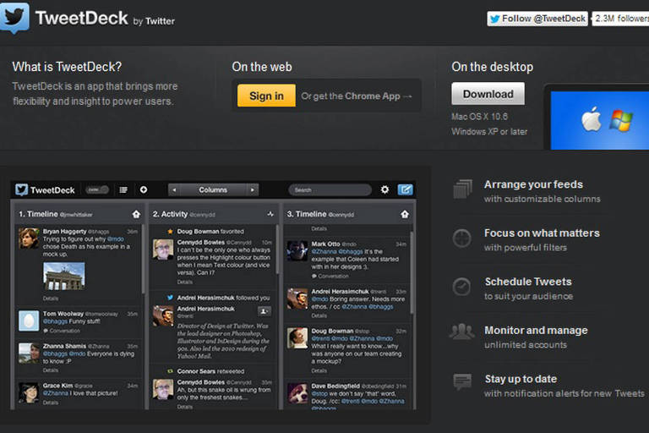The width and height of the screenshot is (649, 433).
Task: Click the list view icon in app toolbar
Action: point(123,189)
